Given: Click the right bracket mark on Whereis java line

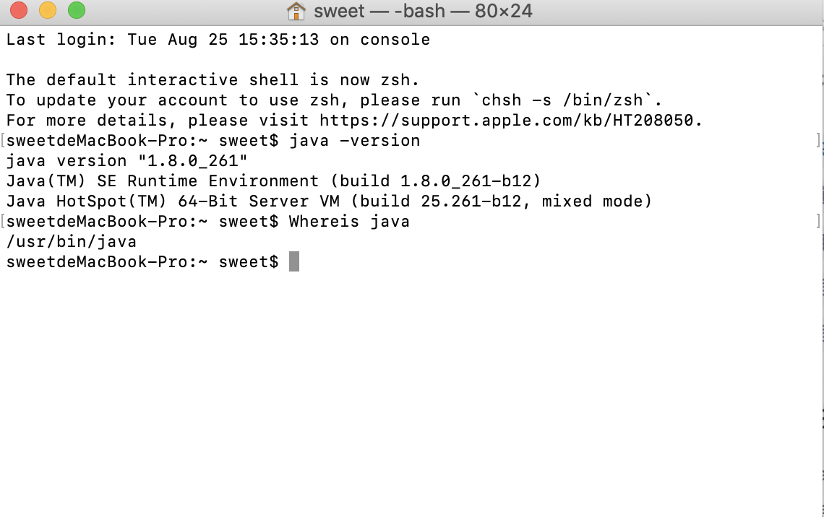Looking at the screenshot, I should pos(817,221).
